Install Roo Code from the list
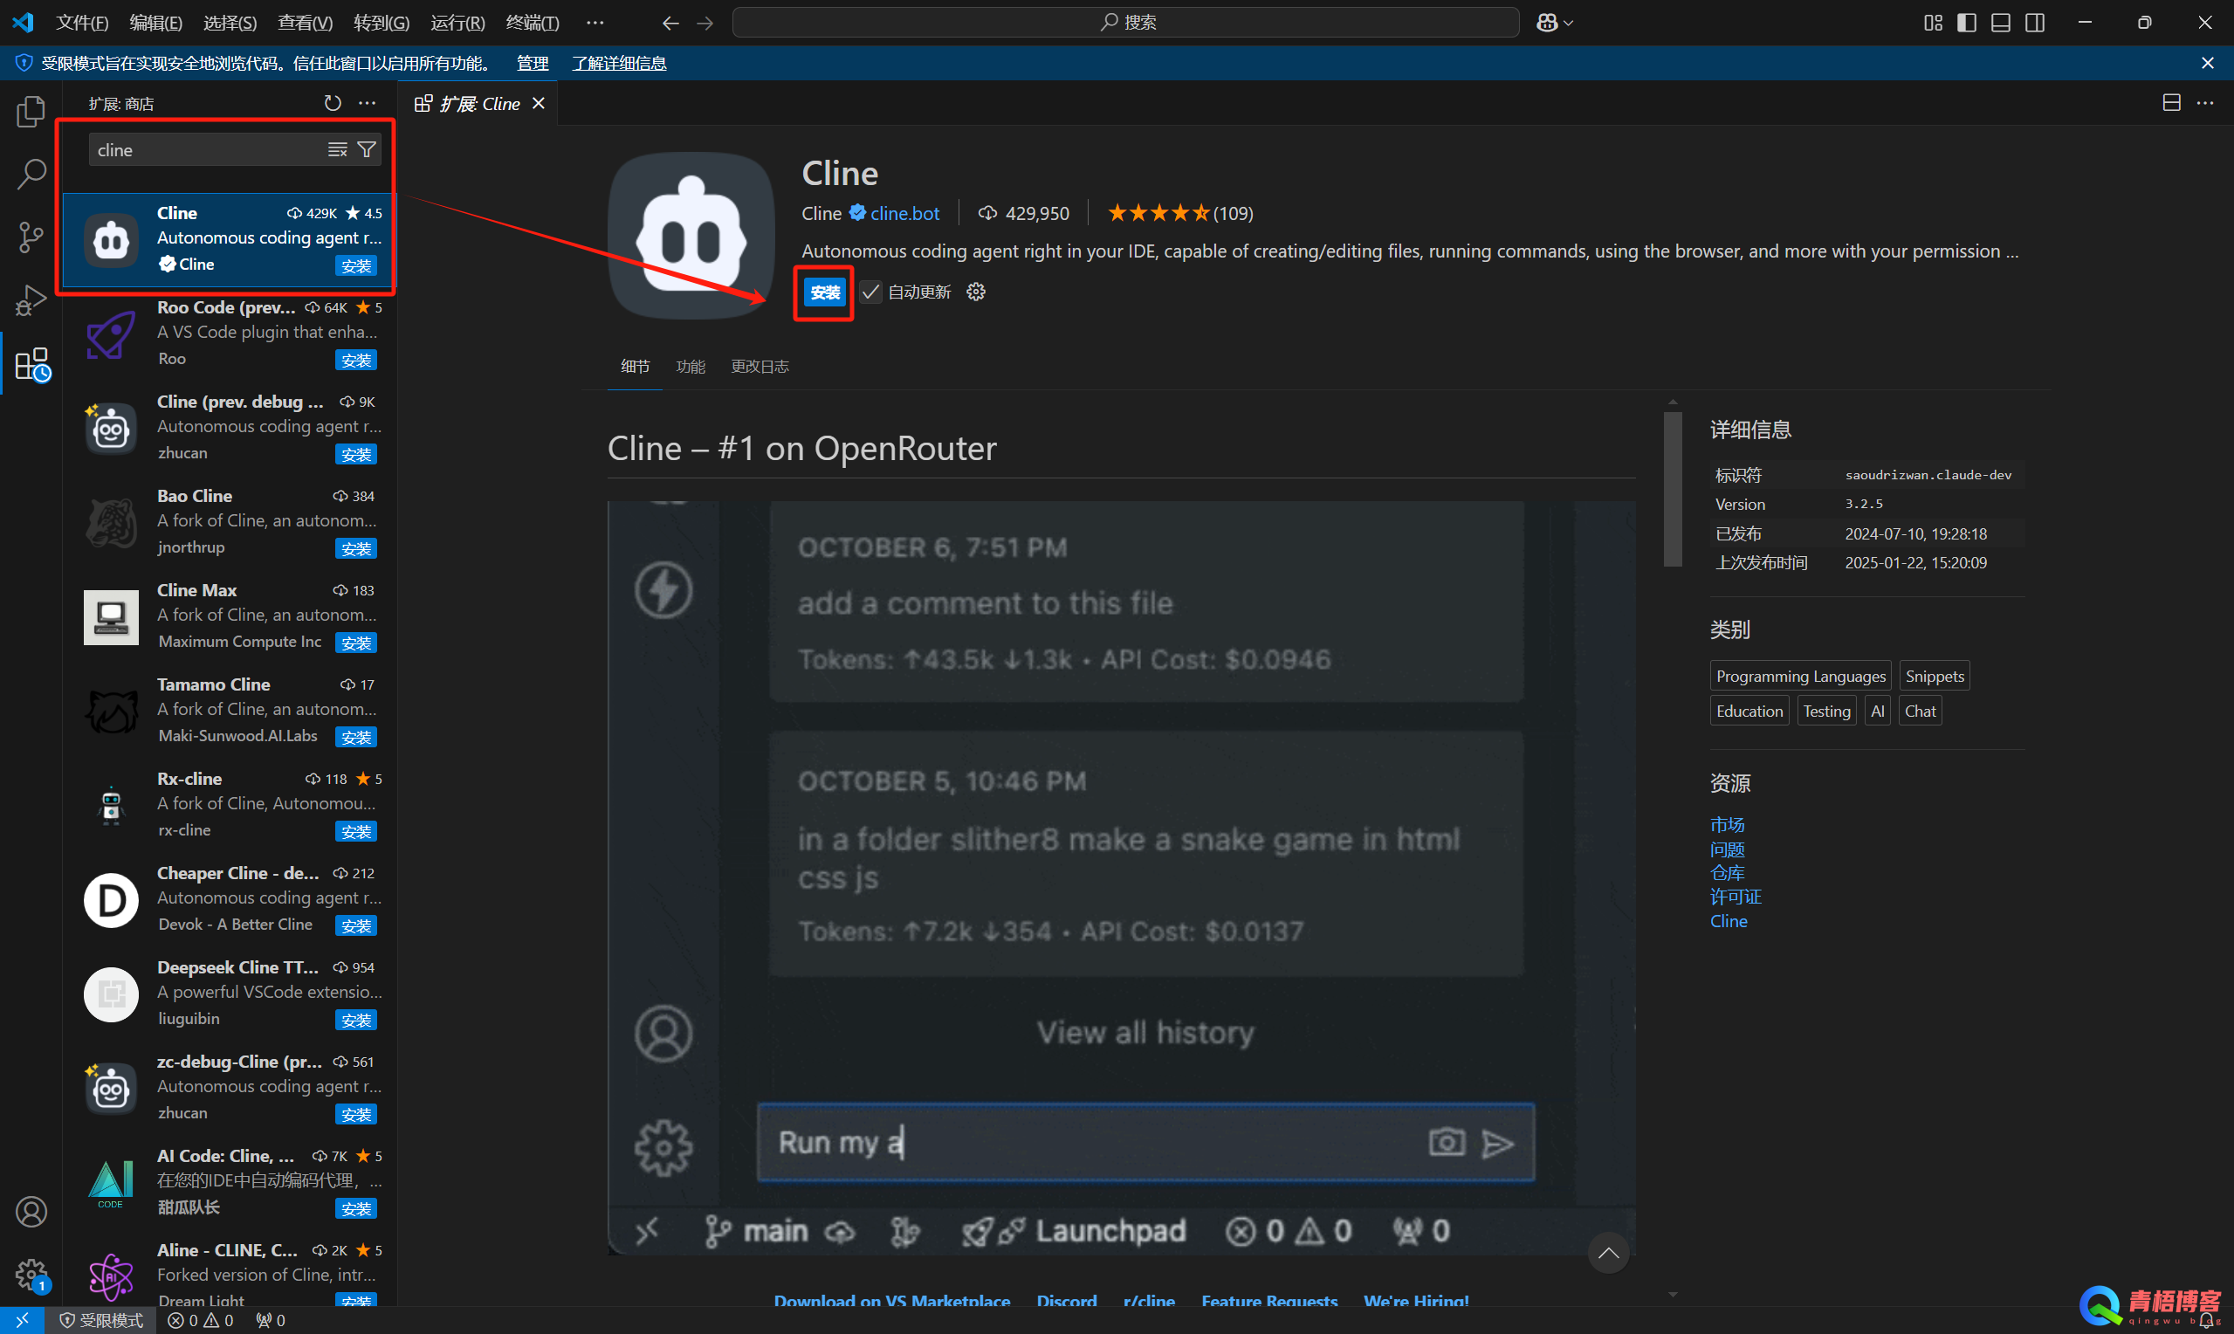This screenshot has width=2234, height=1334. 356,361
